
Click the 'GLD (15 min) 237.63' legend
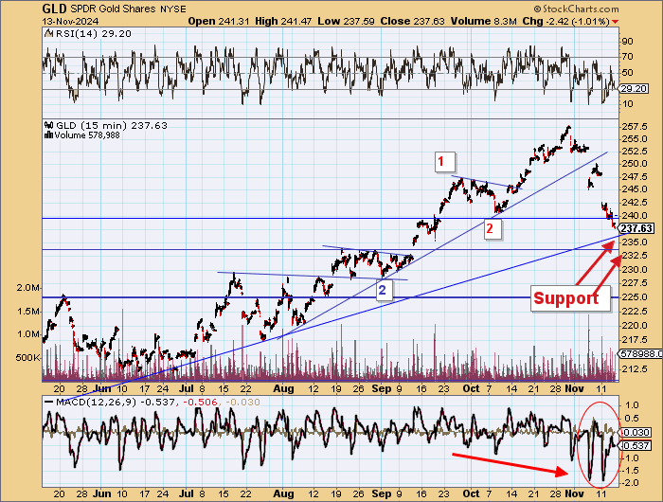pyautogui.click(x=112, y=125)
